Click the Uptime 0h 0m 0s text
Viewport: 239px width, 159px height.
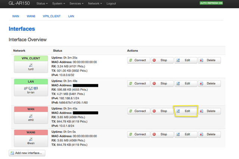point(63,132)
